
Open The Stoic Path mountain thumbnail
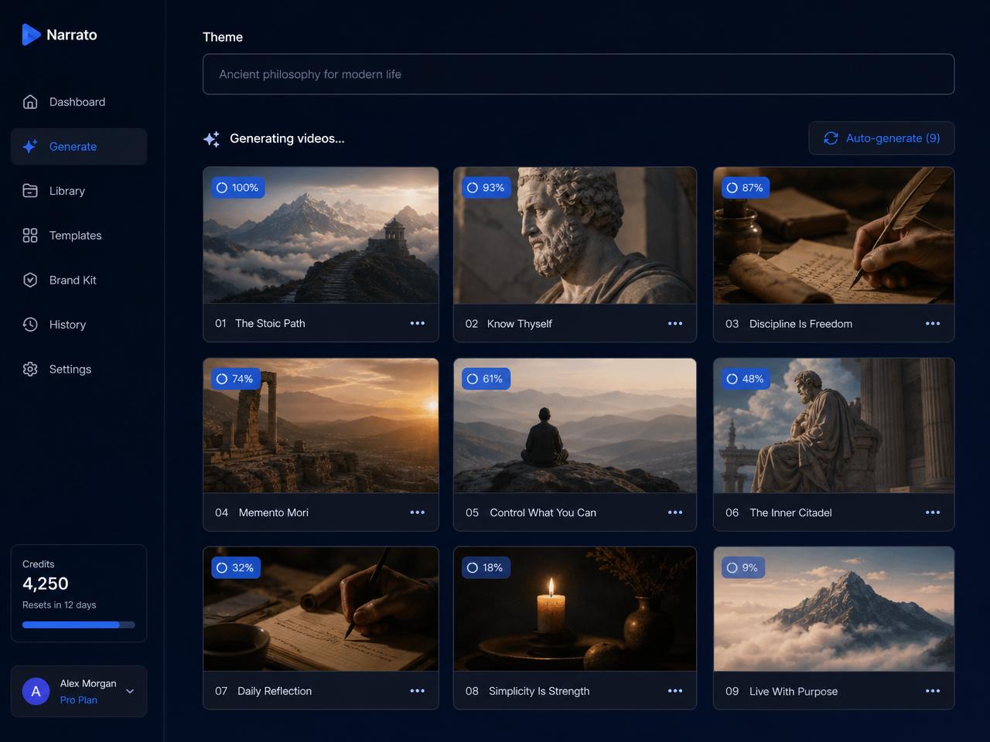[321, 236]
